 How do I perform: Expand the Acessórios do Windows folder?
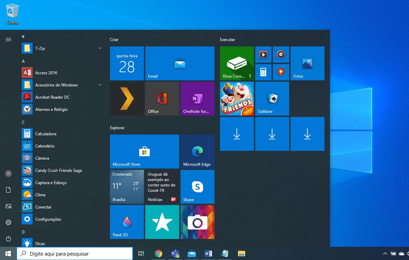click(x=62, y=85)
